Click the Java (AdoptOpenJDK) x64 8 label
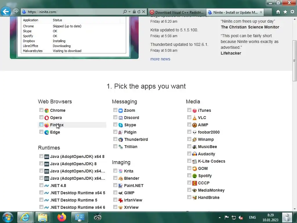Viewport: 297px width, 223px height. pyautogui.click(x=77, y=157)
